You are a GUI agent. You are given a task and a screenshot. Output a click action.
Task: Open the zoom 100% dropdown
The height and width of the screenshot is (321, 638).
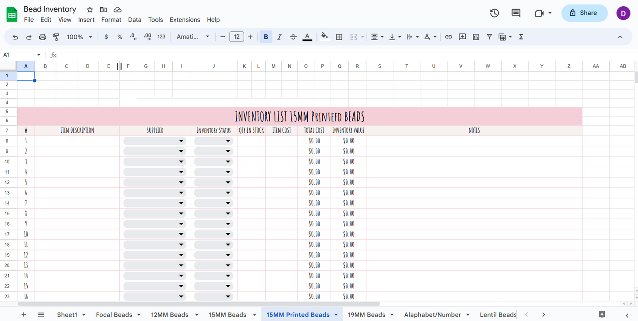click(x=79, y=37)
